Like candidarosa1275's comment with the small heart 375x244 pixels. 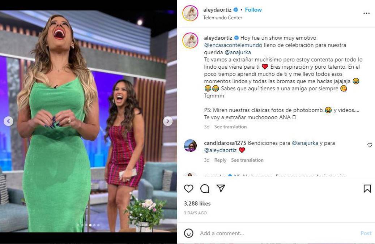point(370,145)
